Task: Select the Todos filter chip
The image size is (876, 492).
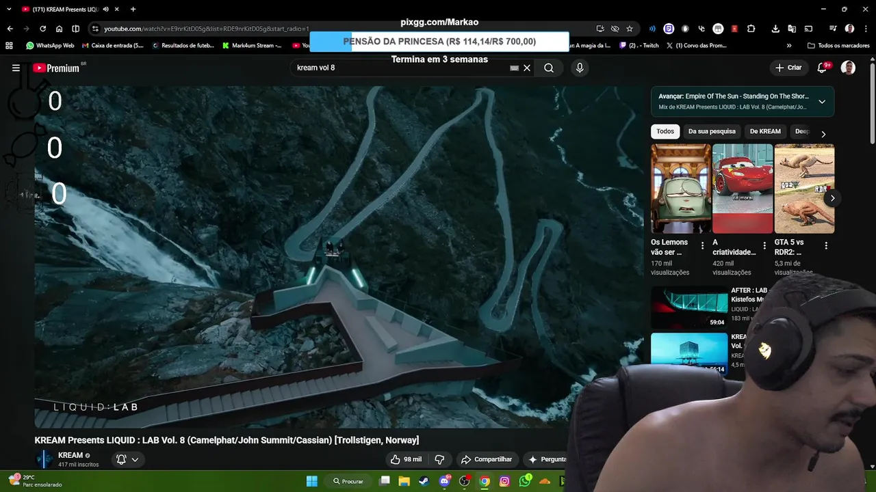Action: tap(665, 131)
